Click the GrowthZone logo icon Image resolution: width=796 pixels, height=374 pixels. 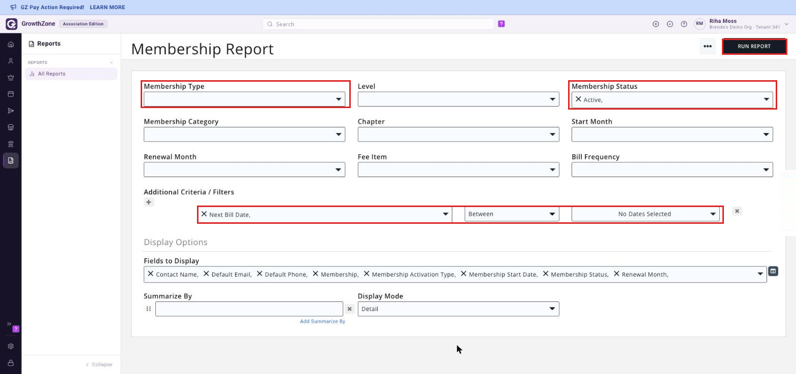point(12,24)
